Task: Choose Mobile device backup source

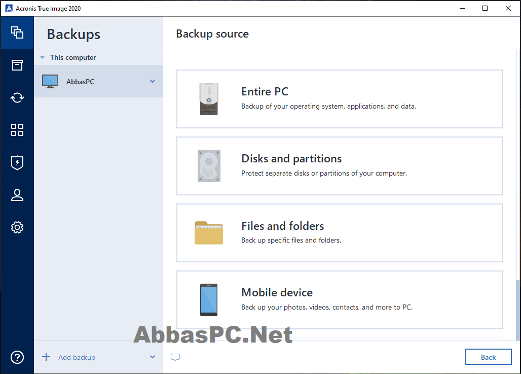Action: [x=339, y=300]
